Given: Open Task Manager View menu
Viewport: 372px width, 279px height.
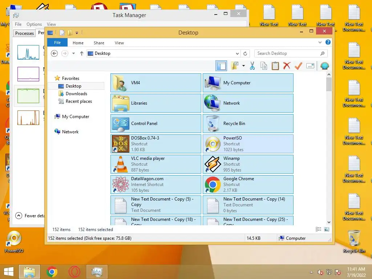Looking at the screenshot, I should tap(51, 24).
